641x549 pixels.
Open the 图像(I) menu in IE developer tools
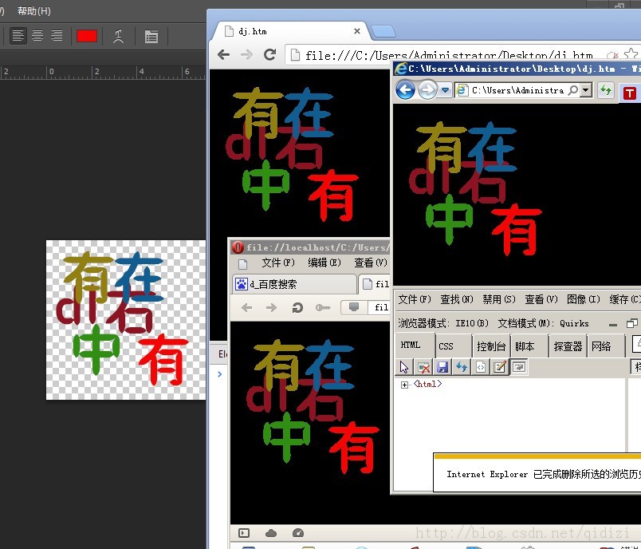click(x=584, y=299)
